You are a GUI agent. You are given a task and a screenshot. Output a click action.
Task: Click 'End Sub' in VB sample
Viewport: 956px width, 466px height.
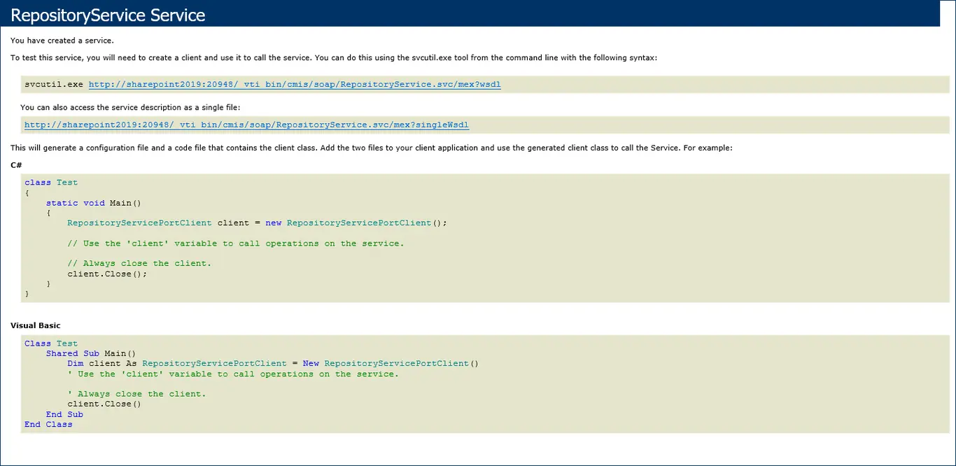64,414
